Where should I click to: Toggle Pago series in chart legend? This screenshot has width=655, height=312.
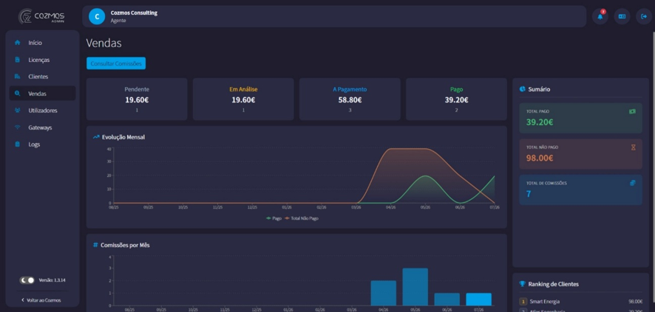274,218
